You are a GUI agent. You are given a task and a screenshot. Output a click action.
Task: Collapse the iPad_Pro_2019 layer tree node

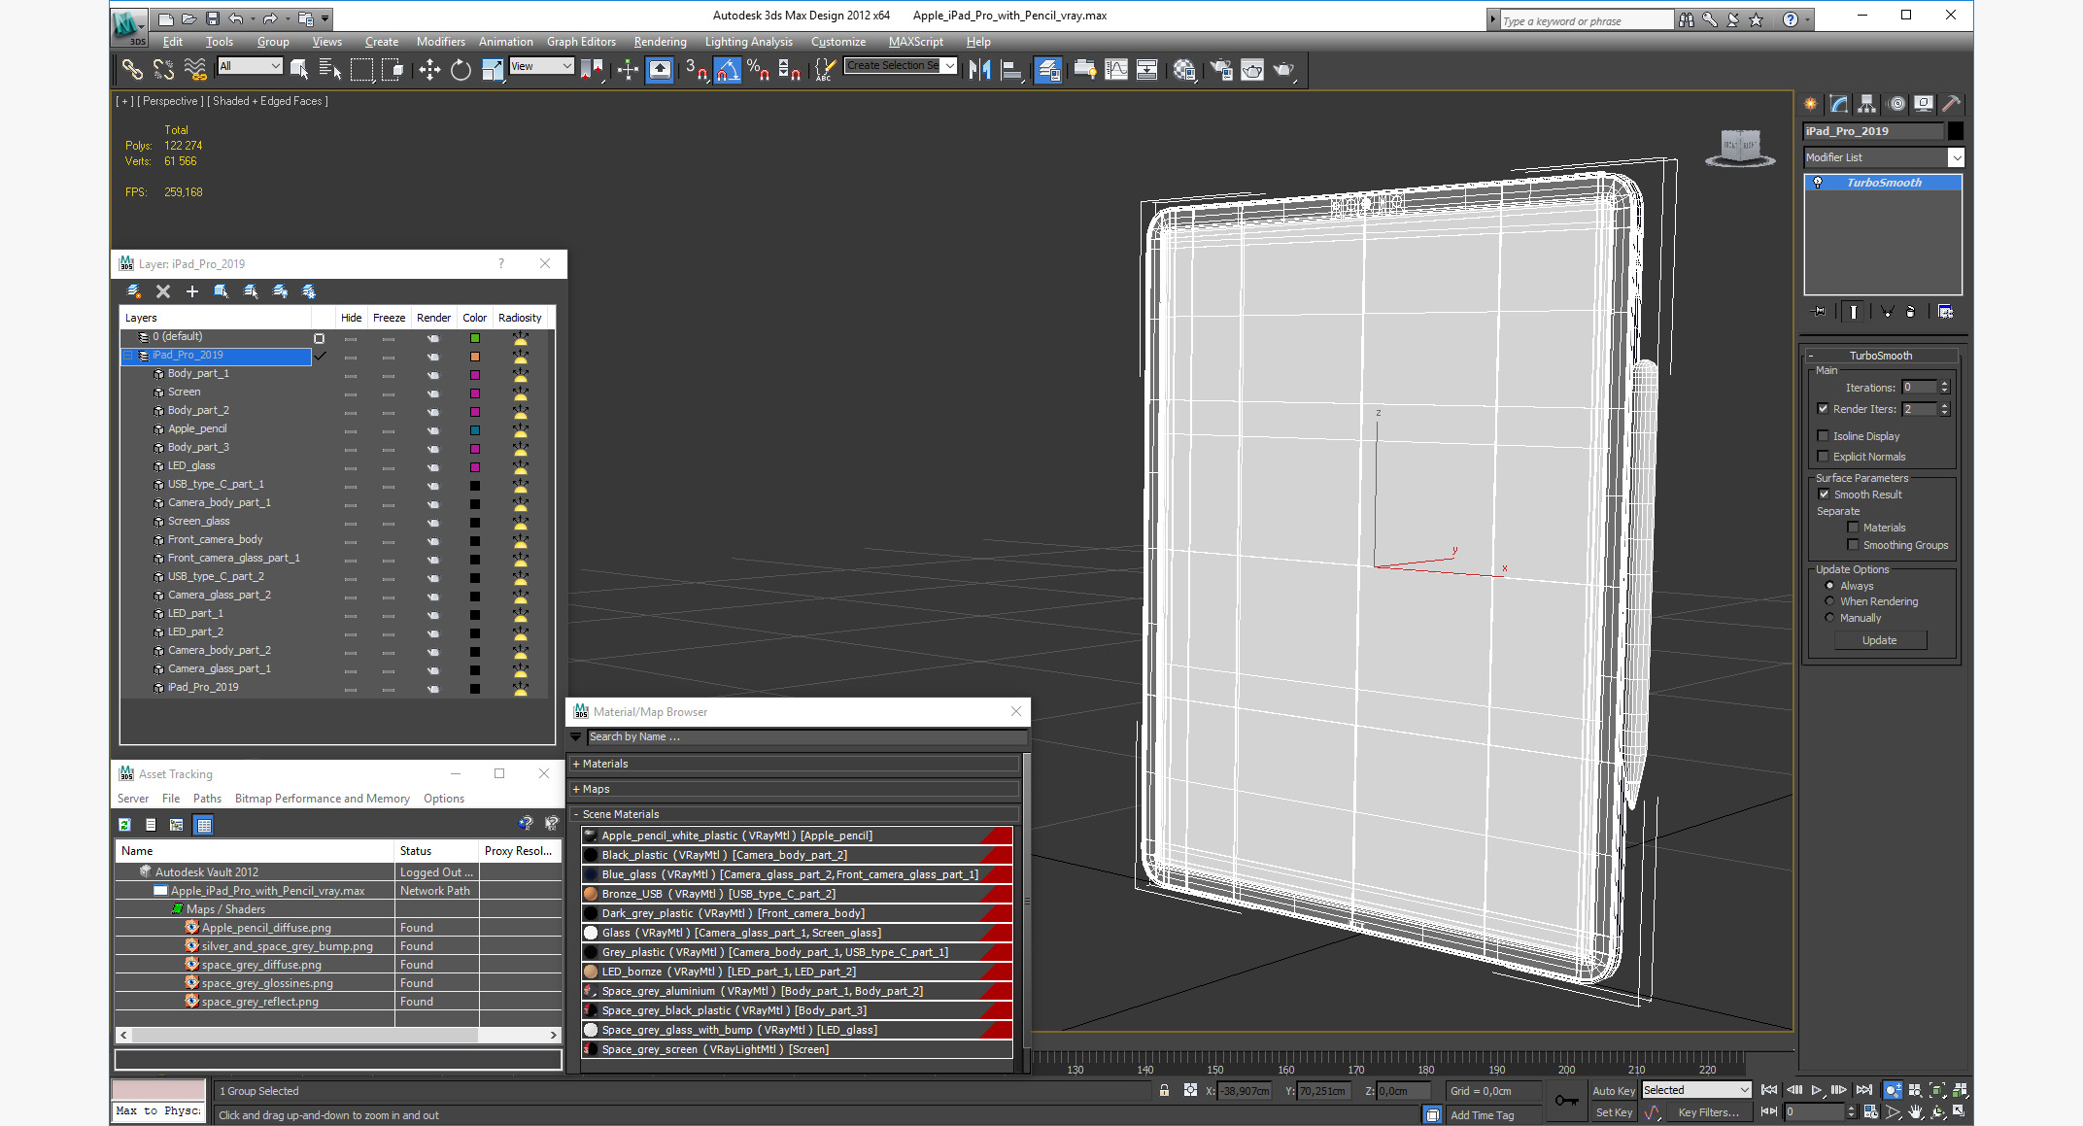[x=128, y=356]
